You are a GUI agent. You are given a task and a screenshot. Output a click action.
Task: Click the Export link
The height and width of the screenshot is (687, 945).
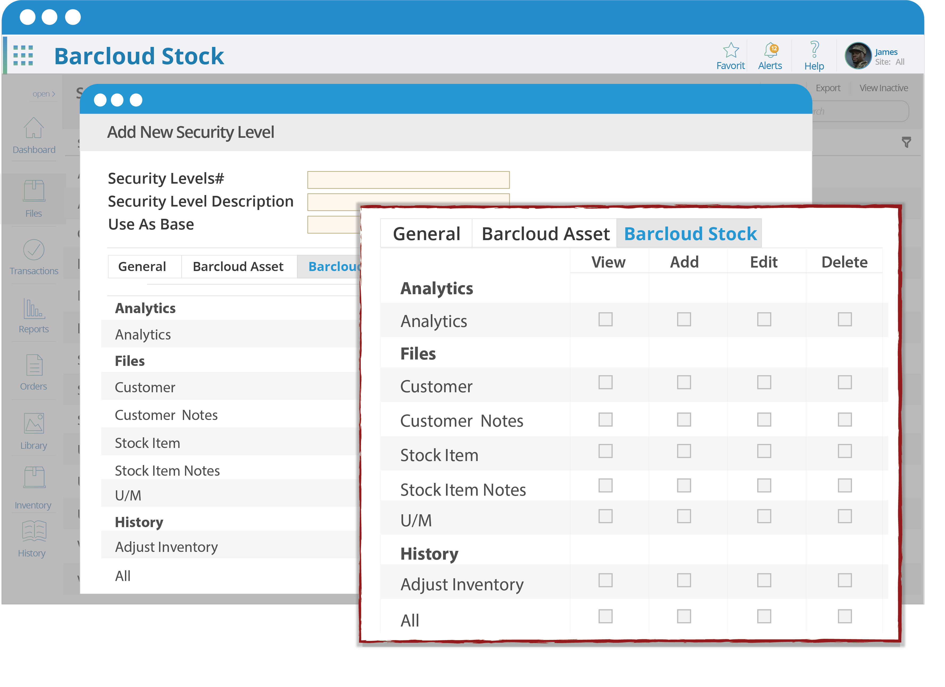point(828,88)
